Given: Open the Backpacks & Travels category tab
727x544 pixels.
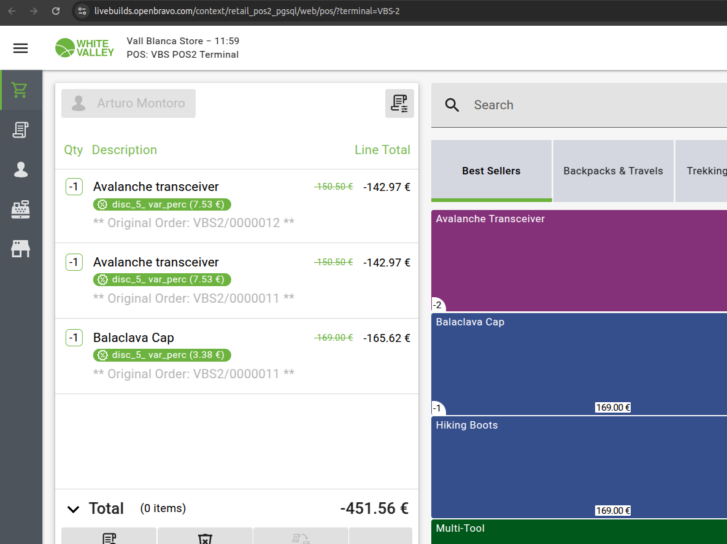Looking at the screenshot, I should (x=613, y=171).
